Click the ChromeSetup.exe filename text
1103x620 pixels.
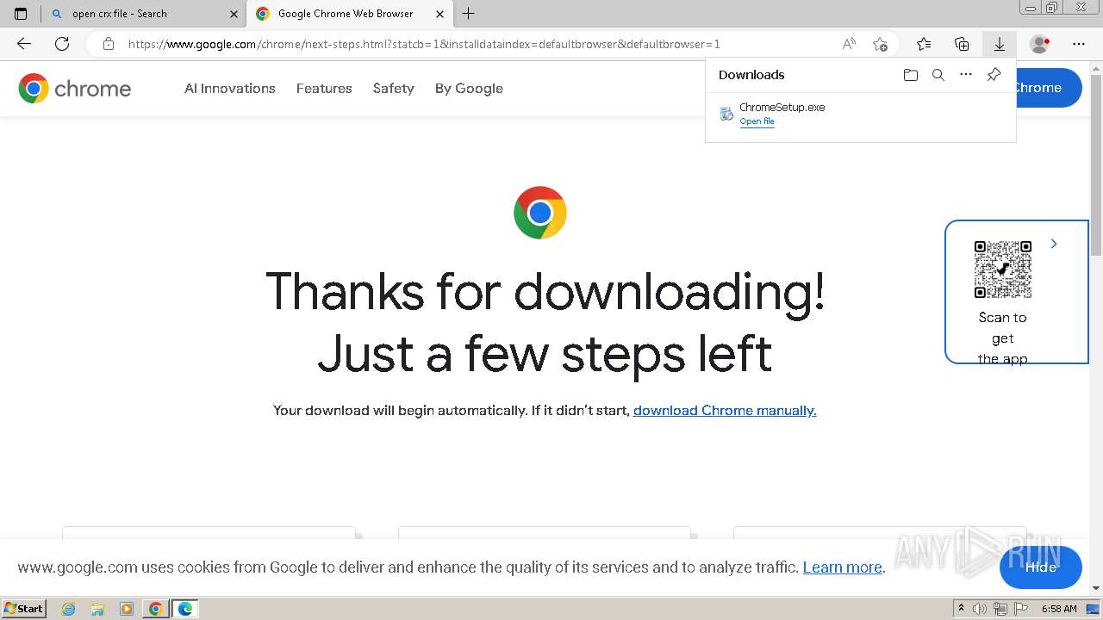click(782, 108)
